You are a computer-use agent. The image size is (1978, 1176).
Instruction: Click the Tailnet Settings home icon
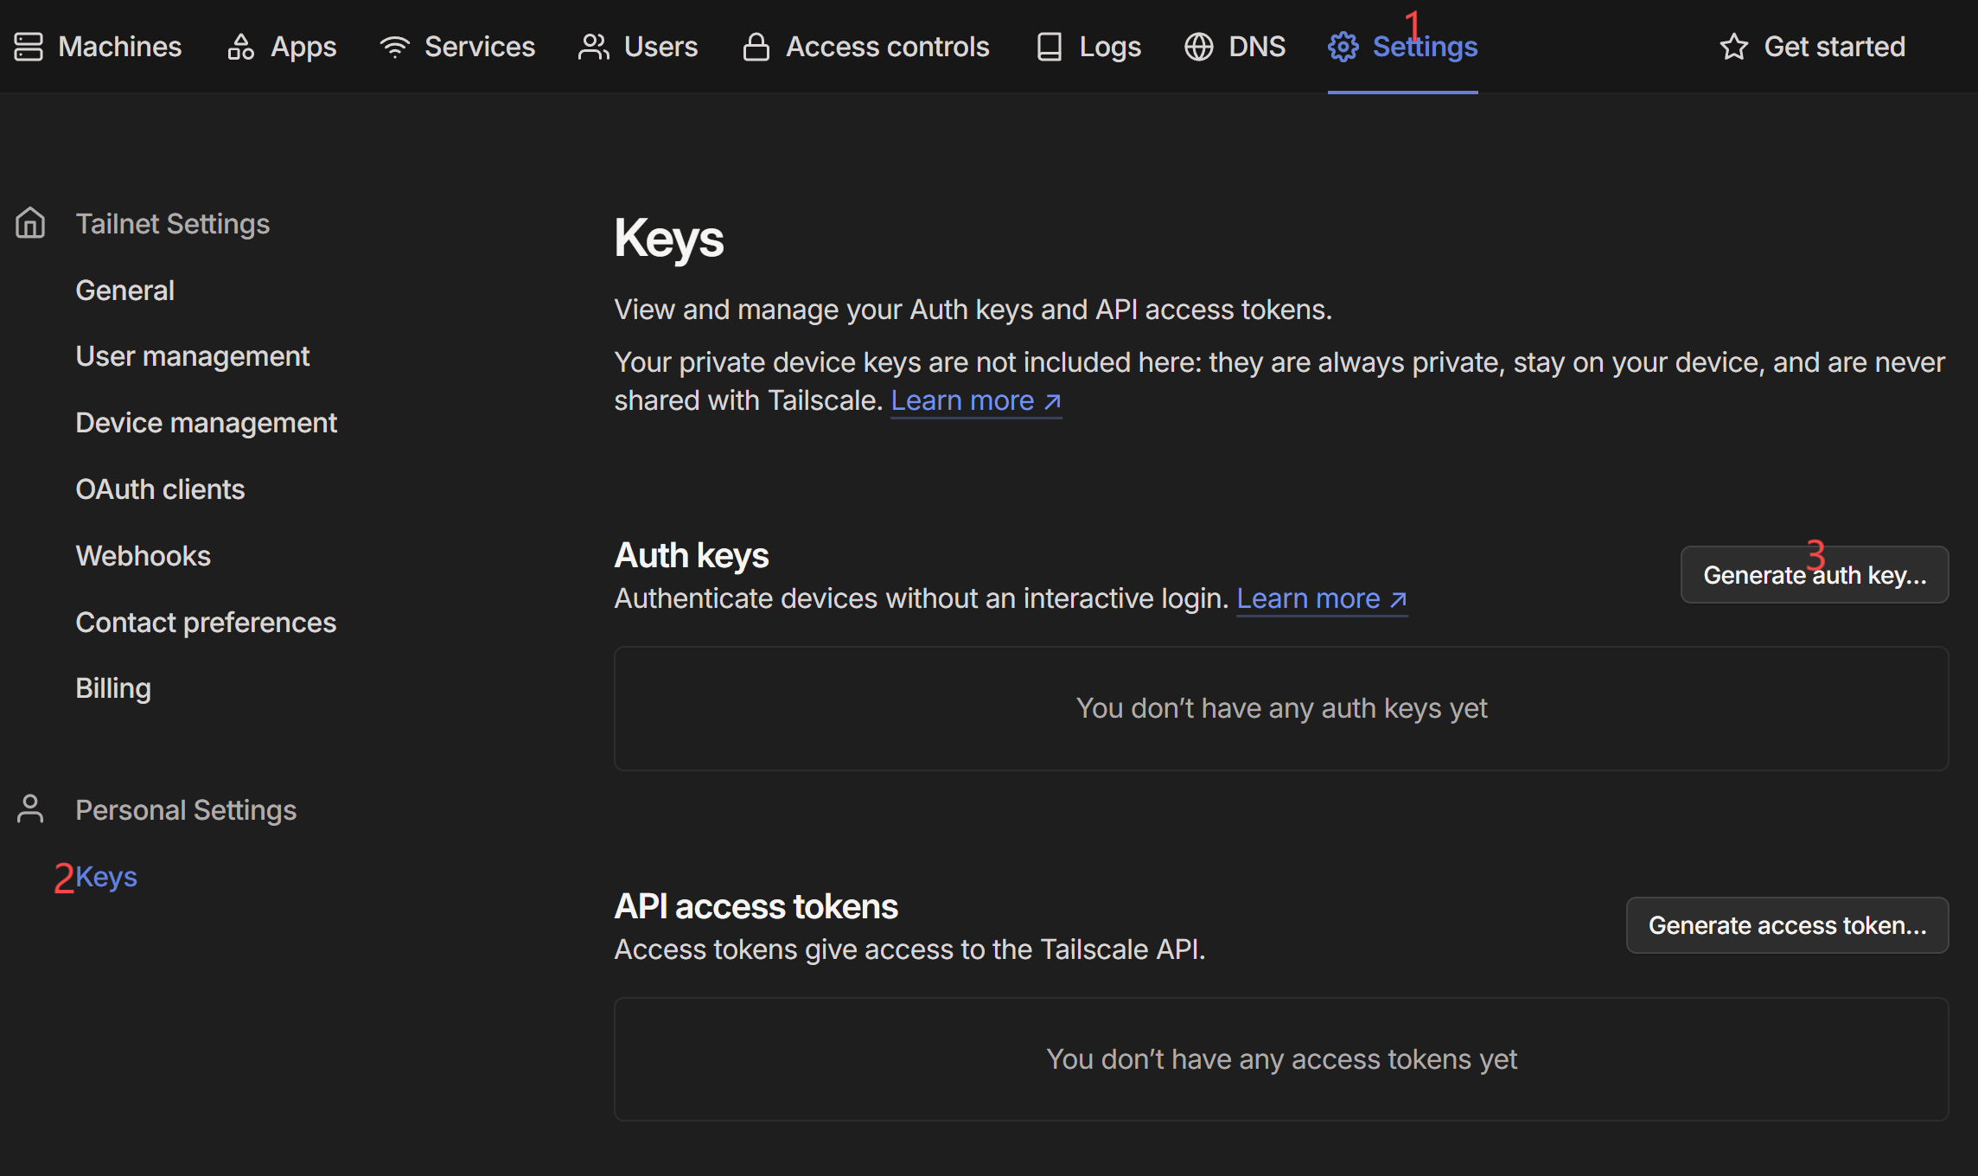tap(30, 223)
